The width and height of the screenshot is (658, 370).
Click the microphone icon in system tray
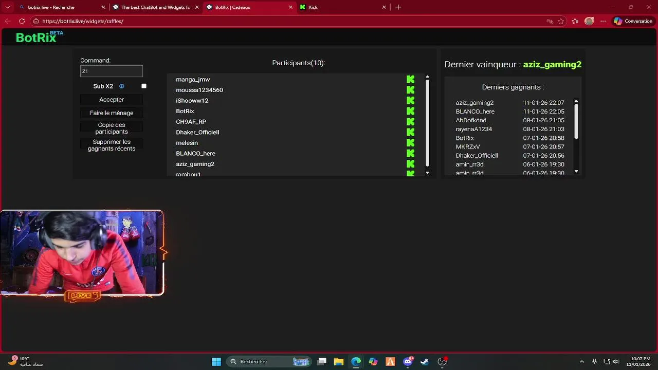(594, 362)
